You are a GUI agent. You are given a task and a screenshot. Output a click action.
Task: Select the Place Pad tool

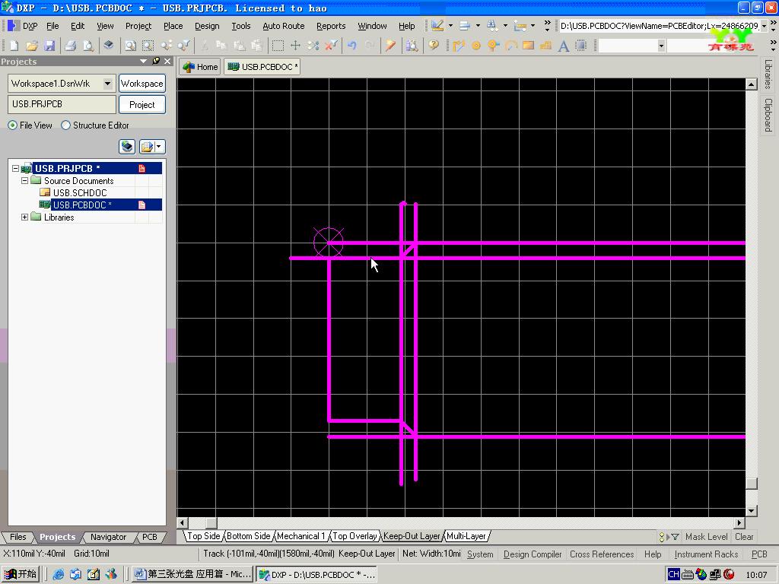476,46
